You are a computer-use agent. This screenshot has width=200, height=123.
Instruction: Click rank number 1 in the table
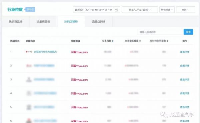11,52
